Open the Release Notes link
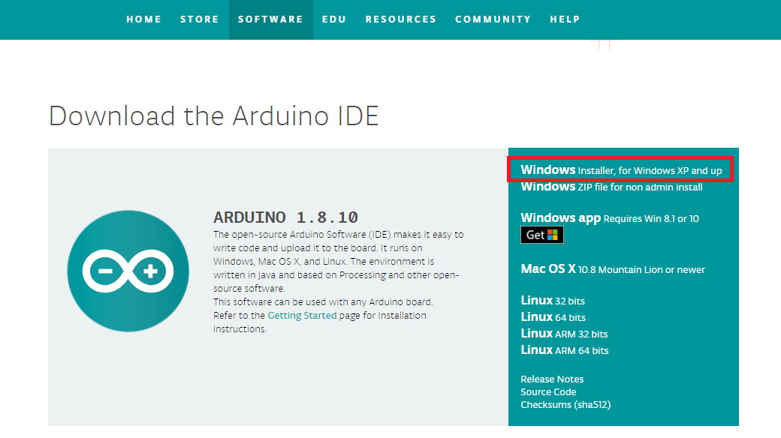 (x=552, y=379)
